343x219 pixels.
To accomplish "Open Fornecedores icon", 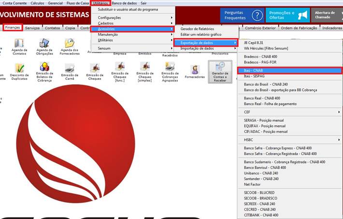I will coord(195,72).
